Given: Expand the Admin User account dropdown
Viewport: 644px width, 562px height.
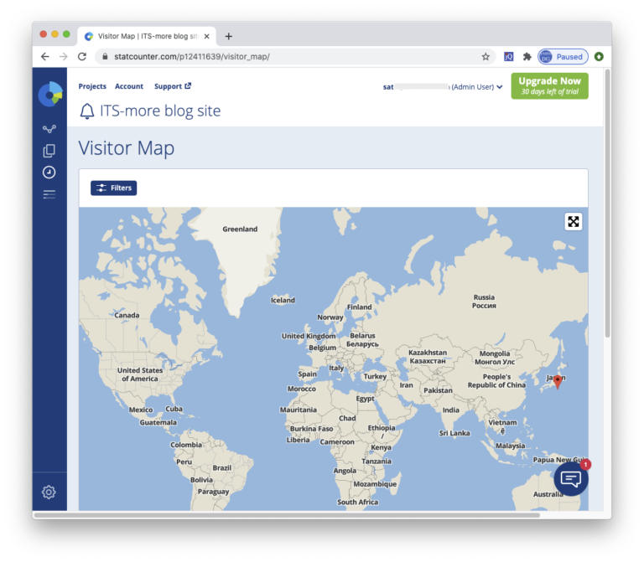Looking at the screenshot, I should pos(499,87).
